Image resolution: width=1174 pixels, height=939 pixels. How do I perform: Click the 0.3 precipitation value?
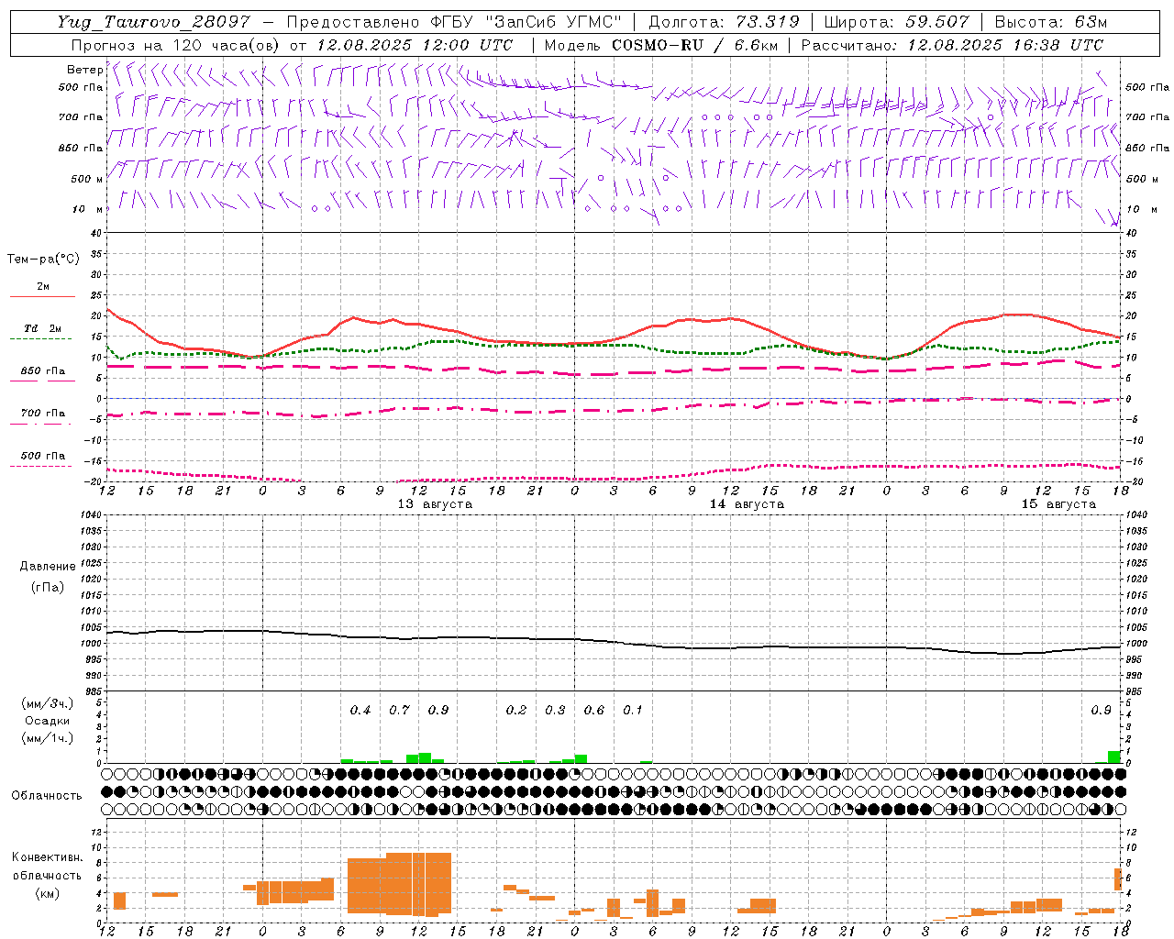pyautogui.click(x=555, y=710)
